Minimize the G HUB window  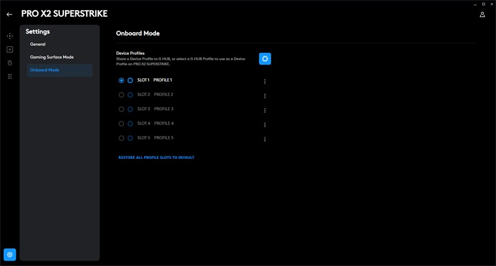[475, 4]
